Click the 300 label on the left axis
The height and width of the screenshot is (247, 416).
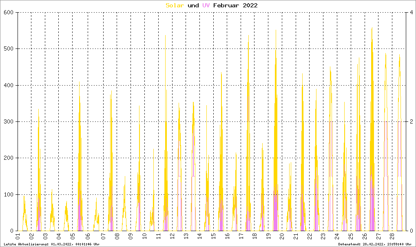[x=9, y=122]
